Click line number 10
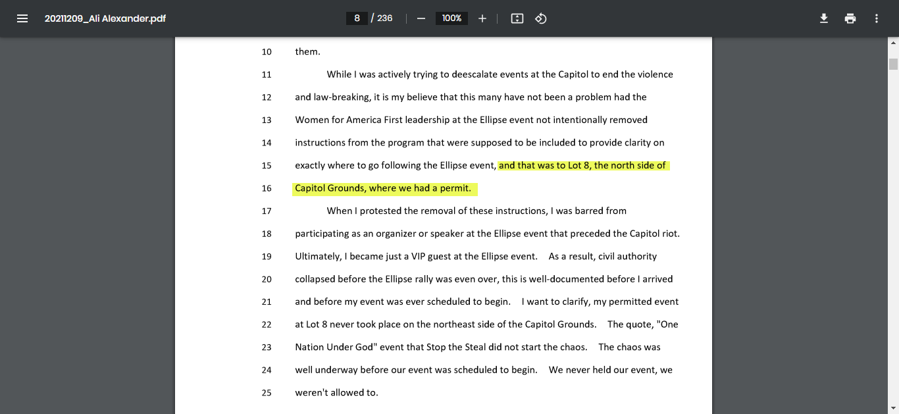The image size is (899, 414). (x=267, y=52)
